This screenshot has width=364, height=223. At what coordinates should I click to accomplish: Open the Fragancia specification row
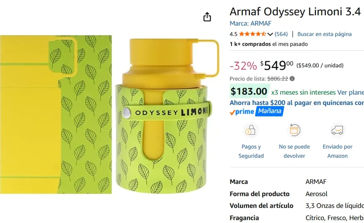click(244, 218)
